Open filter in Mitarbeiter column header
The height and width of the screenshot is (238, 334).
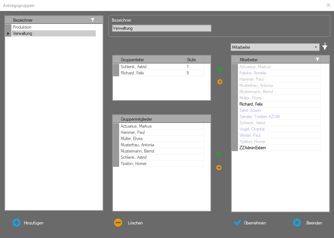click(x=318, y=59)
